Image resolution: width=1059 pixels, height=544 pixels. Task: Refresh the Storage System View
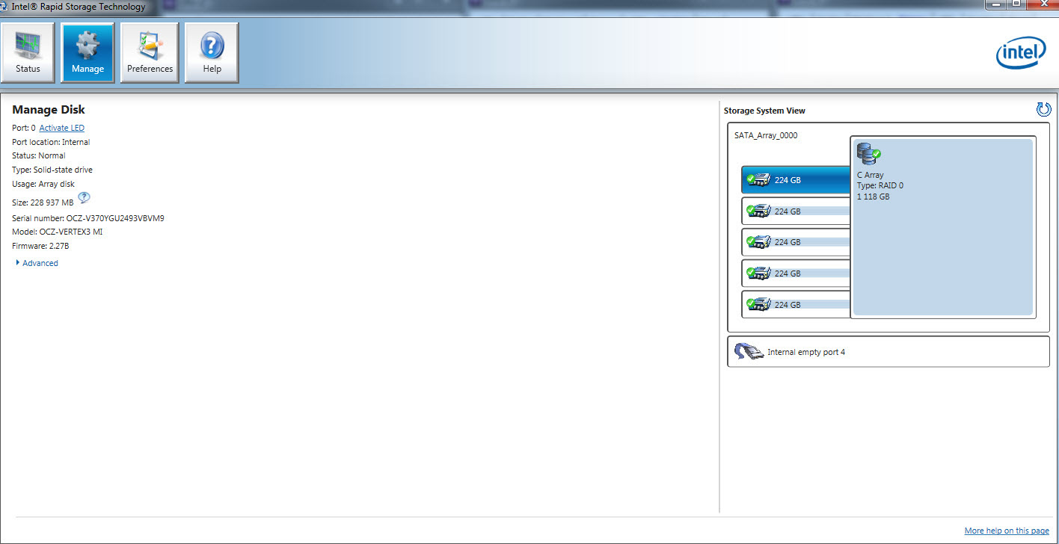1043,110
